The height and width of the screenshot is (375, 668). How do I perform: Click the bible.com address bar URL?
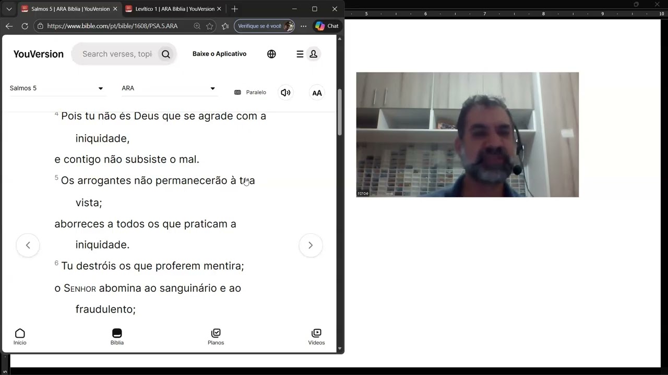click(x=112, y=26)
